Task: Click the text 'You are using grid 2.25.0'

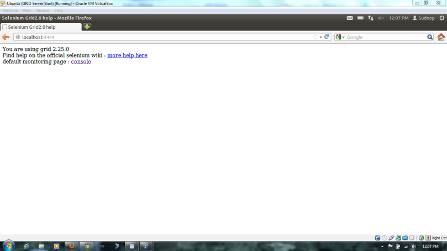Action: 35,49
